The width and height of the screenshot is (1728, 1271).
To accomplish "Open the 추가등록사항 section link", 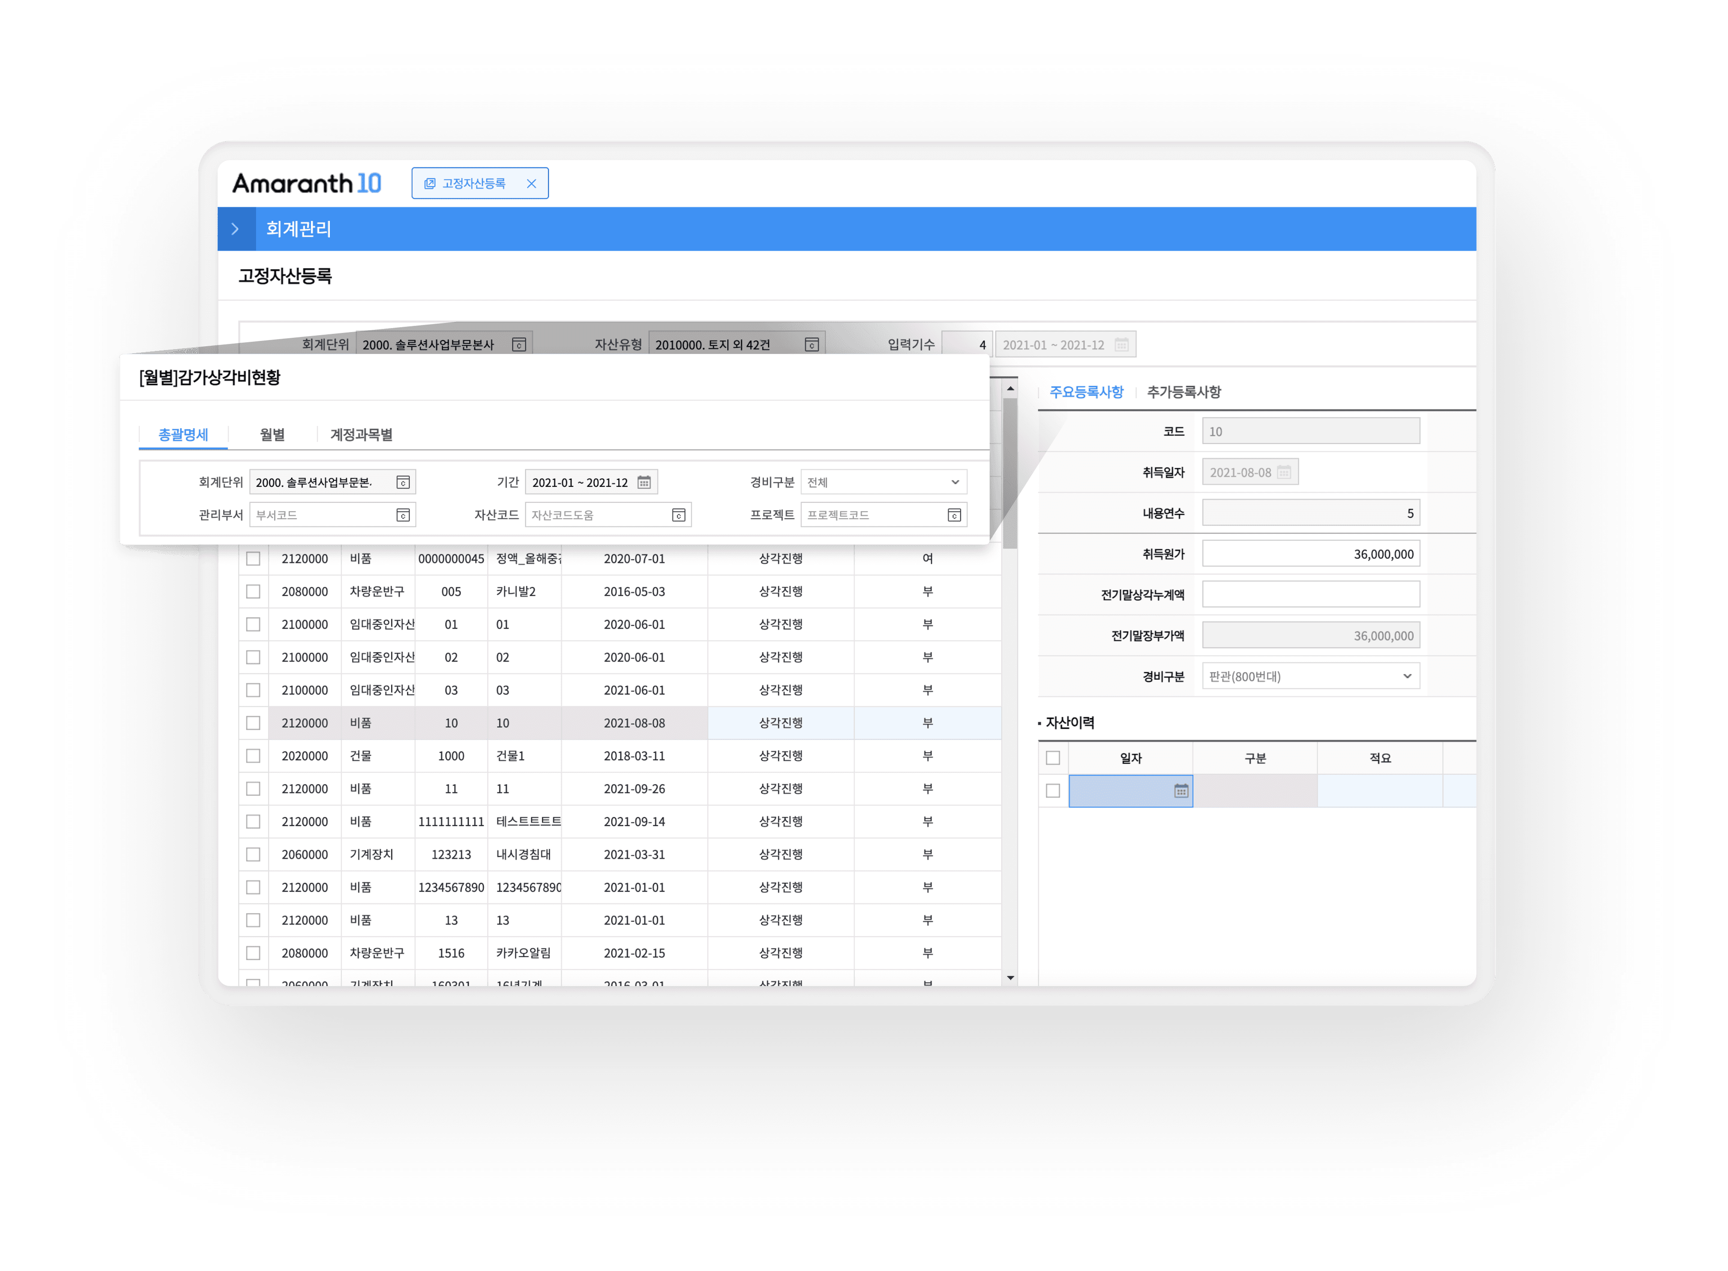I will coord(1183,392).
